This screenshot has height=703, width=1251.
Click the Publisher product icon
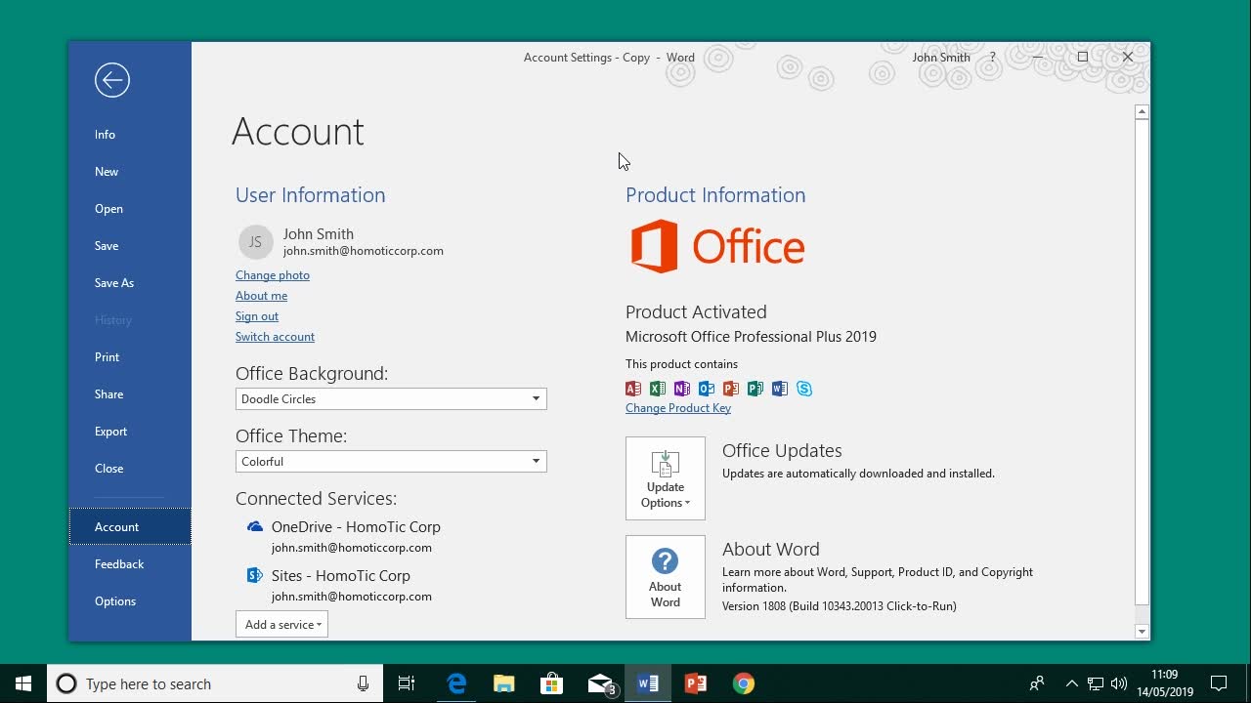[x=755, y=389]
